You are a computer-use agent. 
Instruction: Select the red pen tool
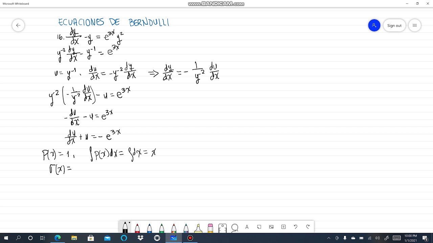click(137, 228)
